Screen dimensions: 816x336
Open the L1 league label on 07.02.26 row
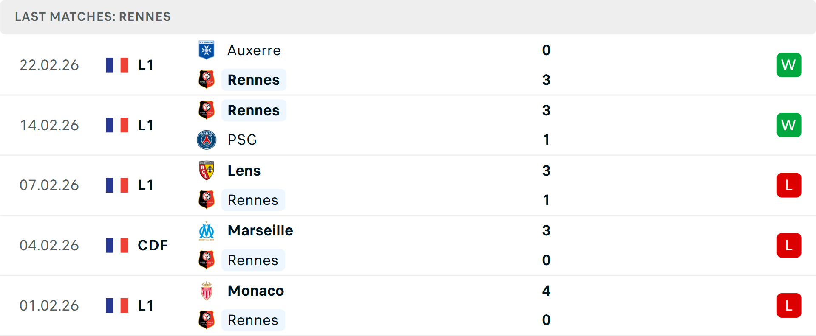145,185
